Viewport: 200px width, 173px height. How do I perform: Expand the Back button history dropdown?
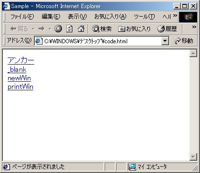[33, 29]
